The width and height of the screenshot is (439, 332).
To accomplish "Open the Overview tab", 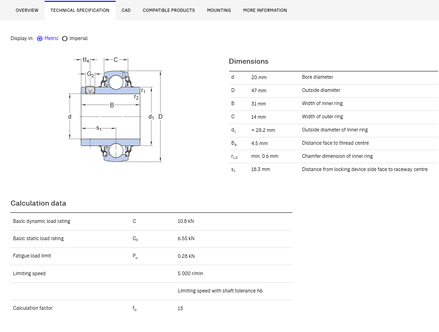I will coord(27,10).
